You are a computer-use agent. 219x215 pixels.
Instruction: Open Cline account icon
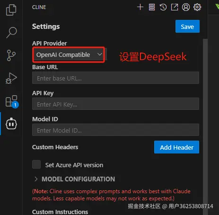click(x=186, y=7)
